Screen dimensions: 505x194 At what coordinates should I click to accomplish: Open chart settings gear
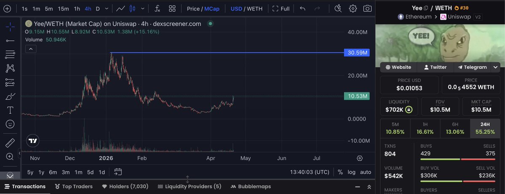[353, 8]
